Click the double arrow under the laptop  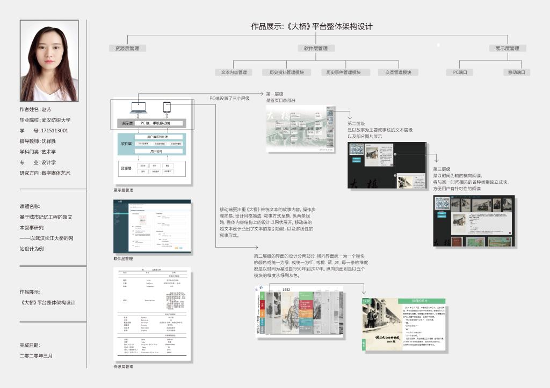pyautogui.click(x=139, y=117)
